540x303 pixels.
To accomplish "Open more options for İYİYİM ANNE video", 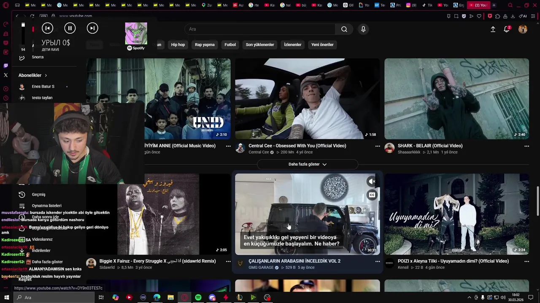I will coord(228,146).
